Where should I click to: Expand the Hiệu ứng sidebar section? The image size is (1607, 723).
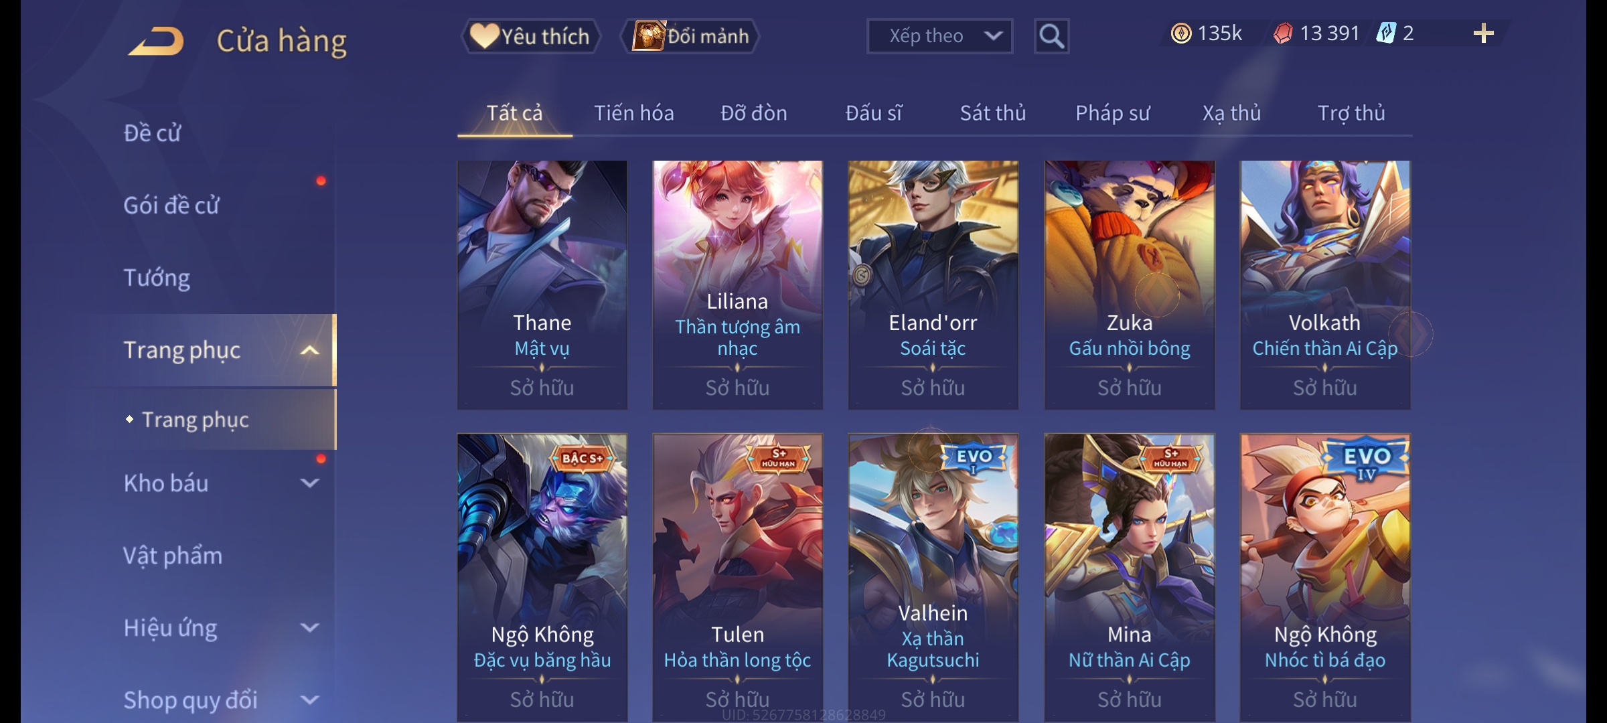click(x=309, y=627)
